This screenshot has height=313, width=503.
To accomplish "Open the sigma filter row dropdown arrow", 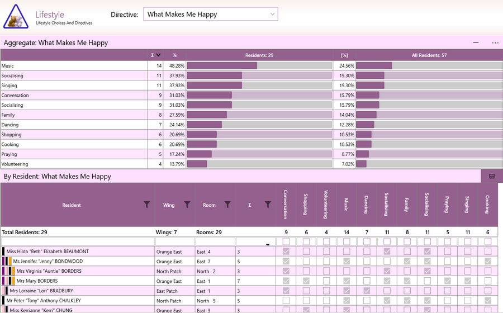I will click(x=268, y=244).
